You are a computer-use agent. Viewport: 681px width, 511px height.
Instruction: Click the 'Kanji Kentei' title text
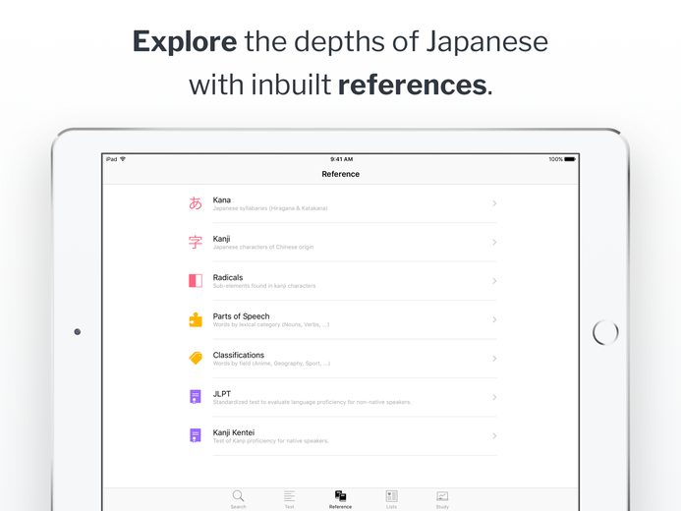pyautogui.click(x=234, y=432)
